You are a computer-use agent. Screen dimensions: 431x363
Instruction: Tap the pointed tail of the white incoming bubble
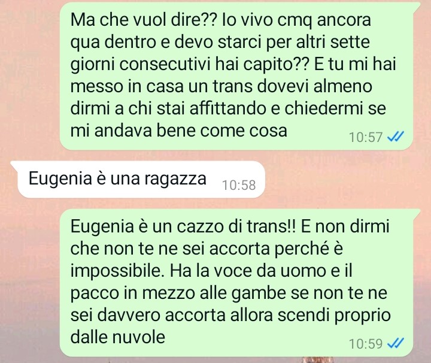[x=14, y=165]
